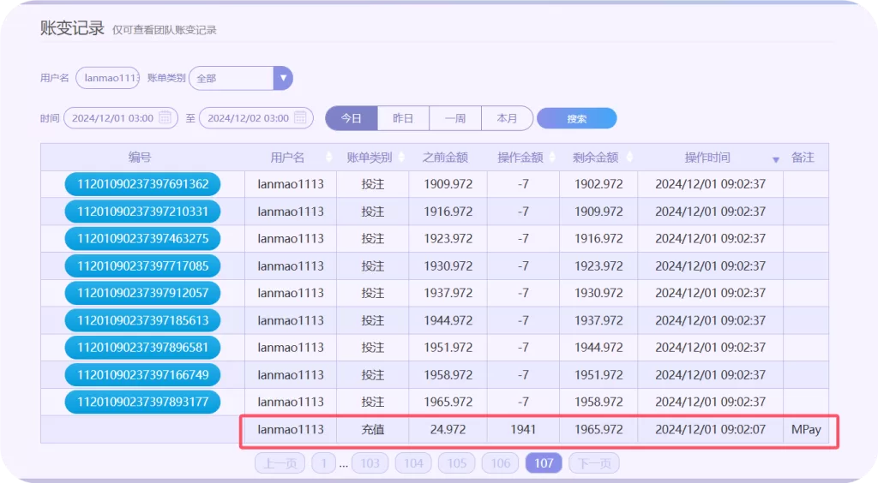Click the 编号 column header
Viewport: 878px width, 483px height.
pyautogui.click(x=140, y=158)
